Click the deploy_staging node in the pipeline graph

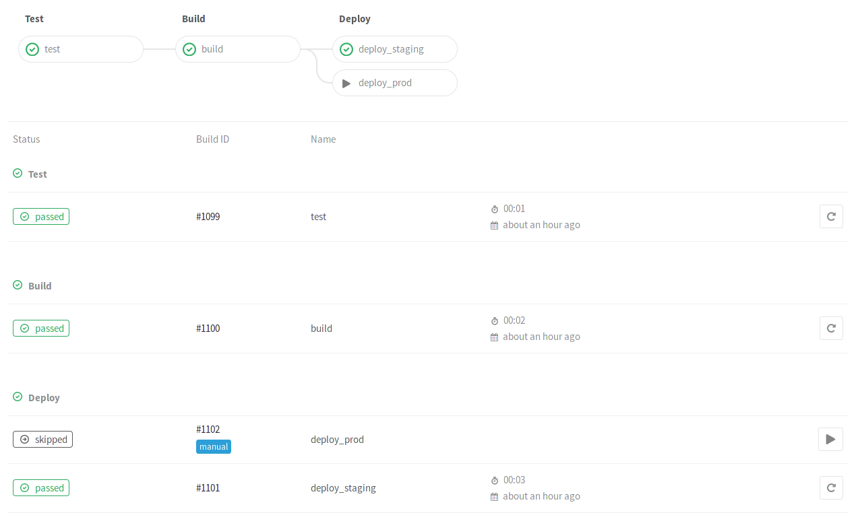pos(394,48)
